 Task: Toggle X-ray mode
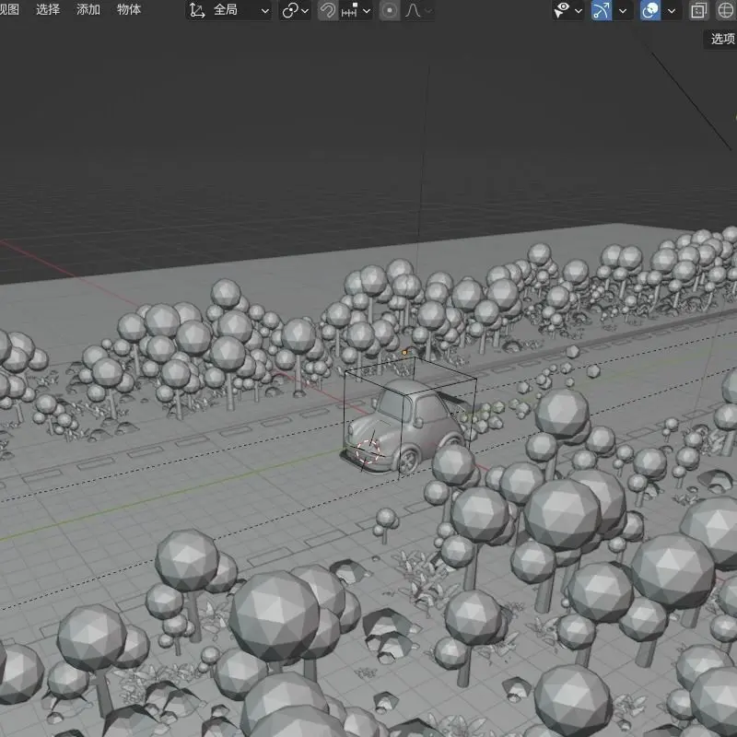699,10
